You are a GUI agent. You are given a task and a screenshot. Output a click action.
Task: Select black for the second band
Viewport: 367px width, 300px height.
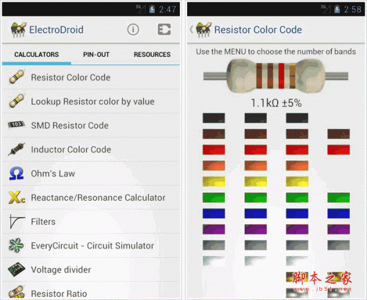pos(256,118)
